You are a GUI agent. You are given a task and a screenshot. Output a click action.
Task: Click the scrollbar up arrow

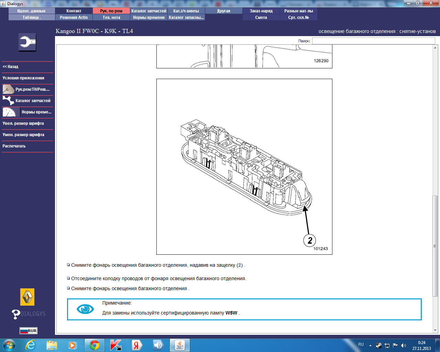coord(435,47)
